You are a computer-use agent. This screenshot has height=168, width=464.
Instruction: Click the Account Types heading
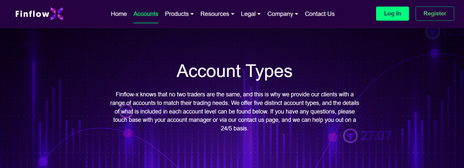click(234, 71)
